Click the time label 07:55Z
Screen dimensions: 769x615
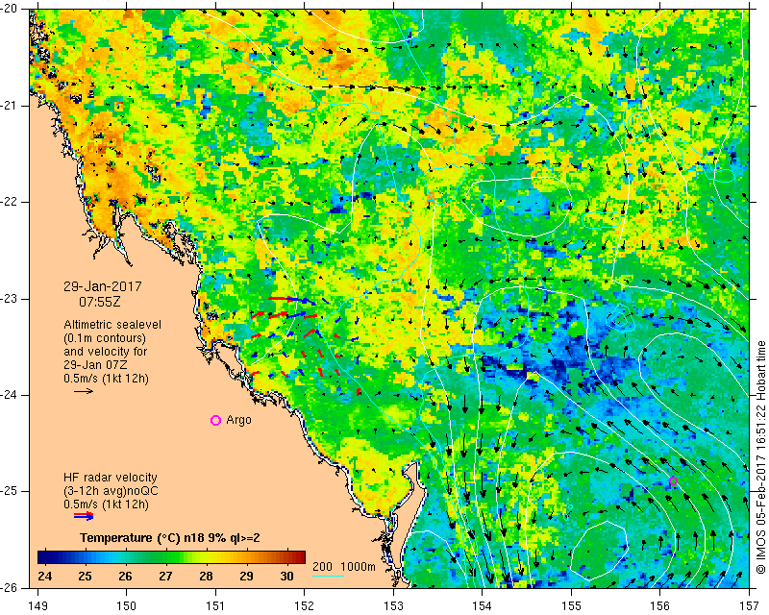tap(100, 302)
